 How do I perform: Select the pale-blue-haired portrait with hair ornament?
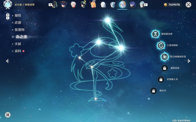(x=112, y=5)
